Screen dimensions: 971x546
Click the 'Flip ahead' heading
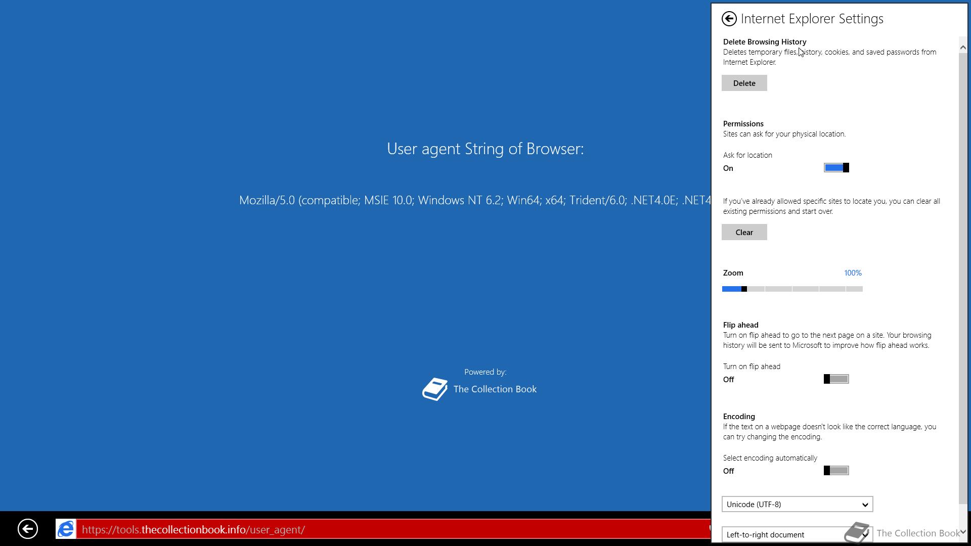coord(741,325)
